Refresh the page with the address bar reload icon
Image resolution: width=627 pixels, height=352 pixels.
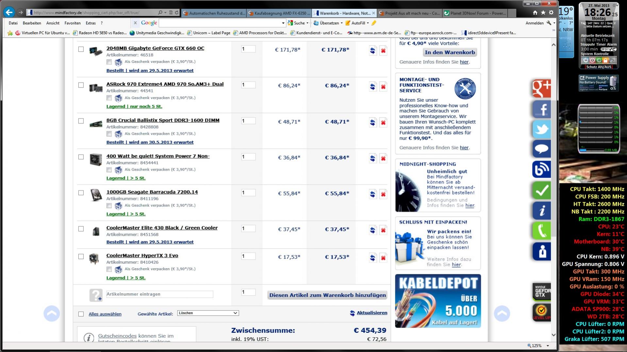(x=177, y=13)
